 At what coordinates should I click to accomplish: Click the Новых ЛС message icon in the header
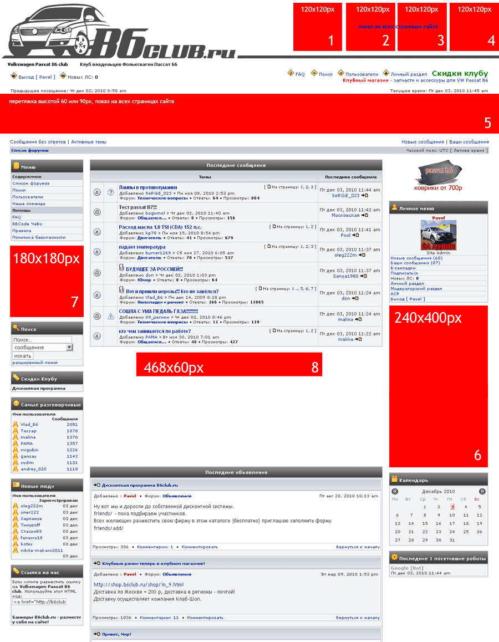point(63,76)
